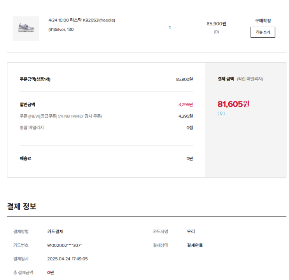Click the 총 결제금액 0원 value
The height and width of the screenshot is (280, 289).
coord(51,273)
